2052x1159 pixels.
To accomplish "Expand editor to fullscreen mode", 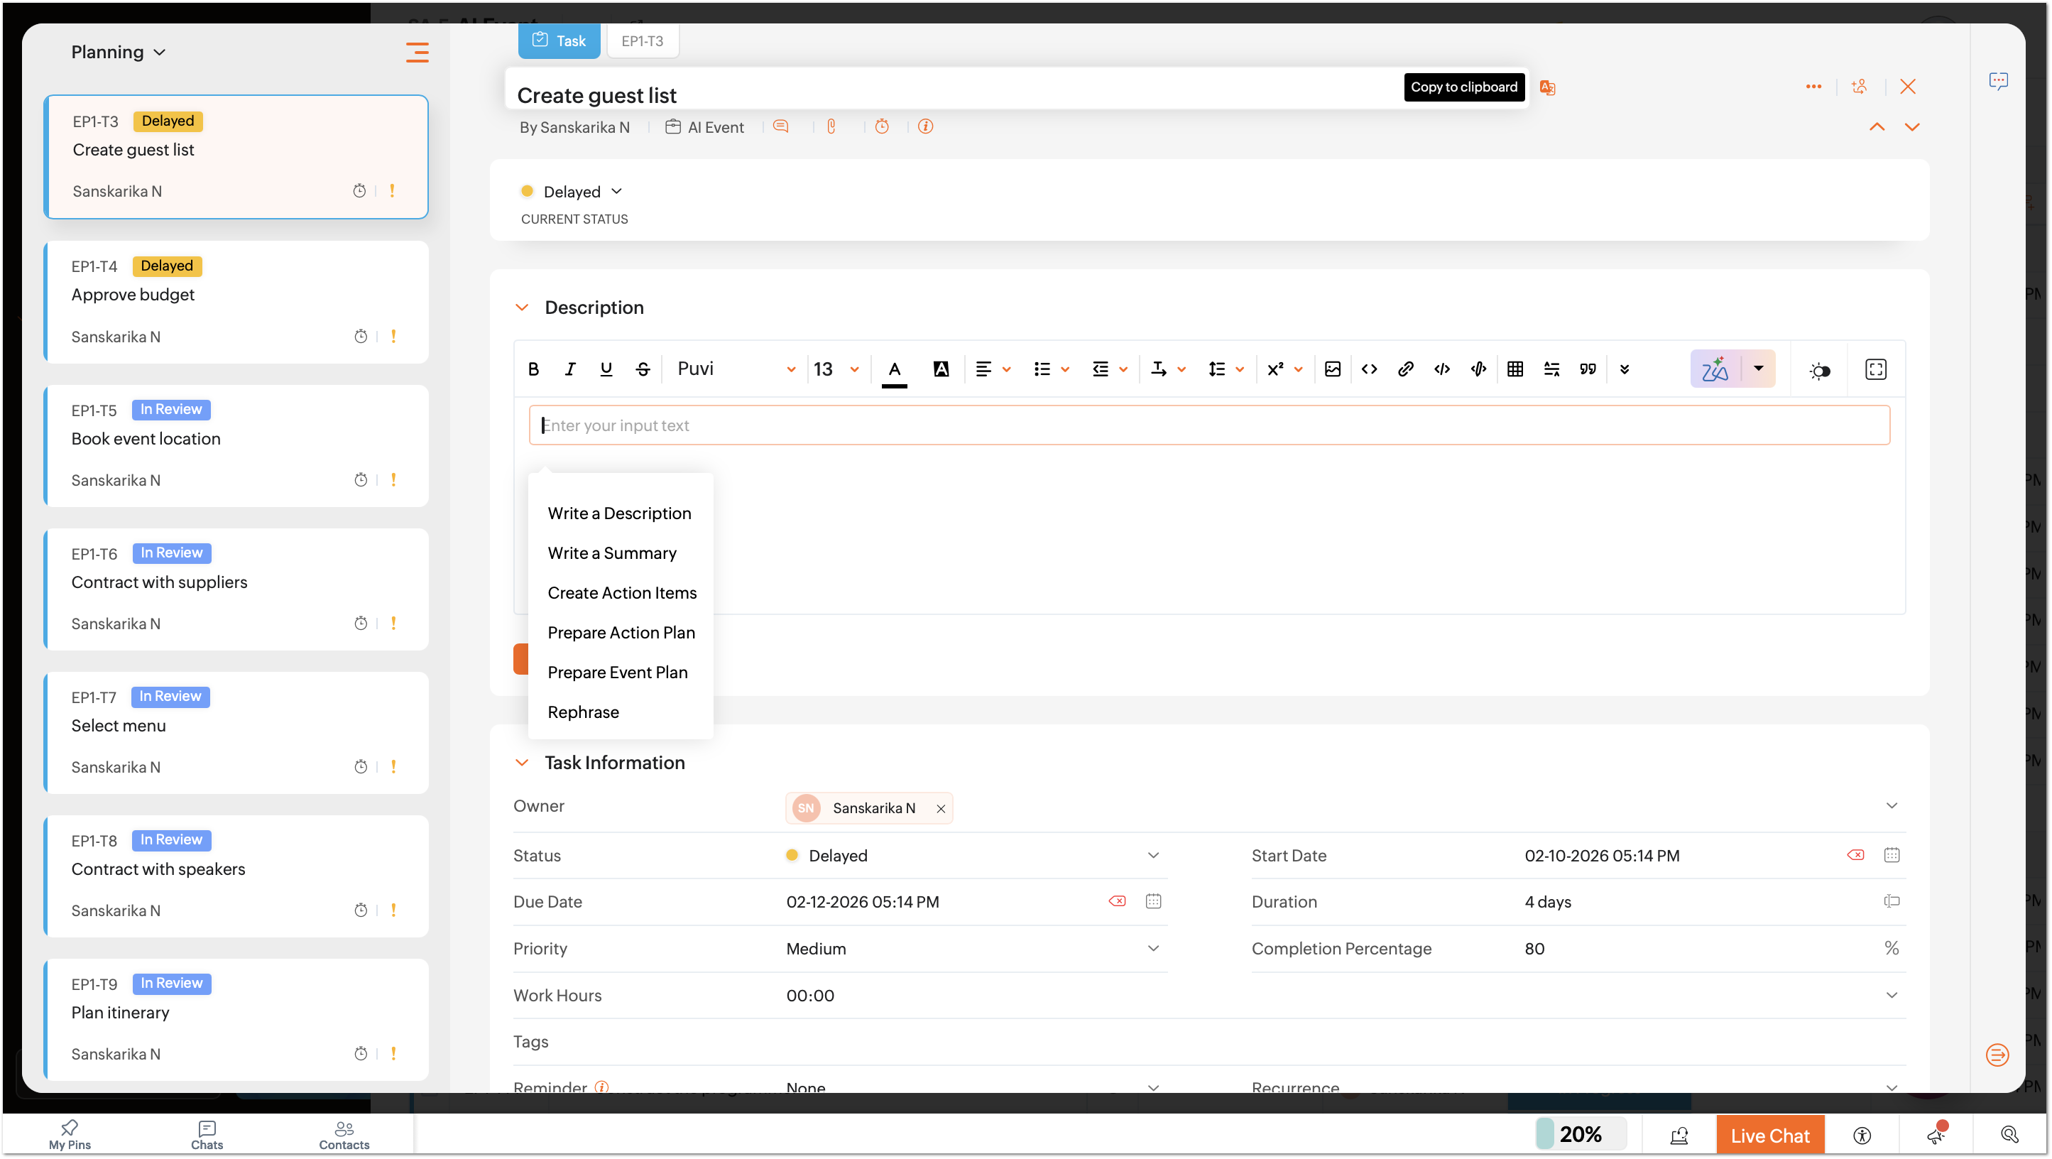I will 1876,369.
